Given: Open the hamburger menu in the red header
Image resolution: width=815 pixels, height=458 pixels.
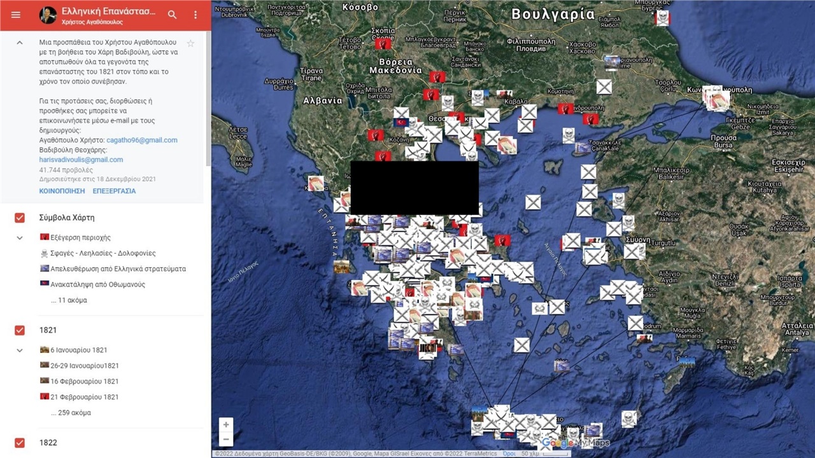Looking at the screenshot, I should [15, 15].
